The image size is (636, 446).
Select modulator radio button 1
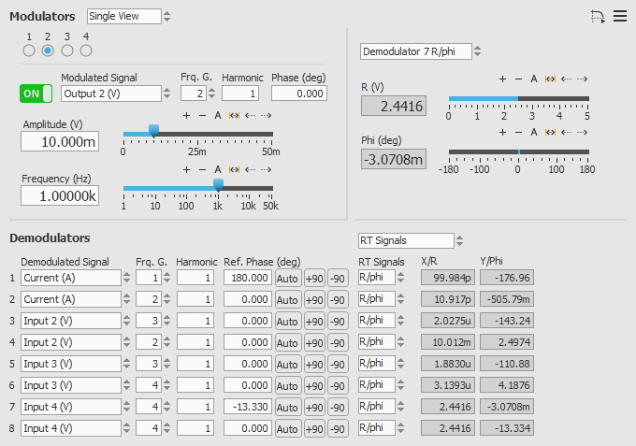point(29,50)
